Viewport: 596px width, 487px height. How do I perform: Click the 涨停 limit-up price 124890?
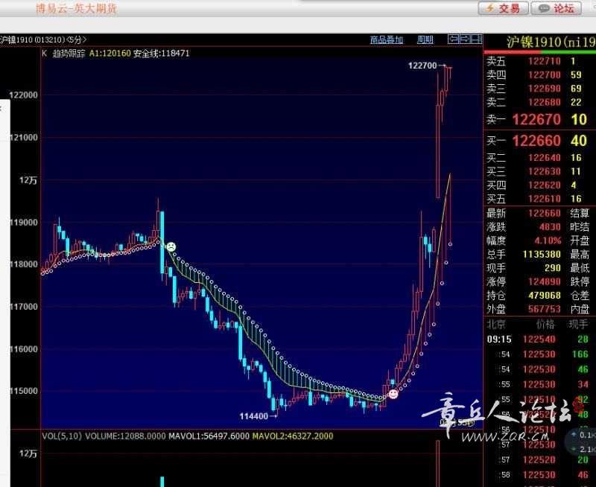click(x=545, y=281)
